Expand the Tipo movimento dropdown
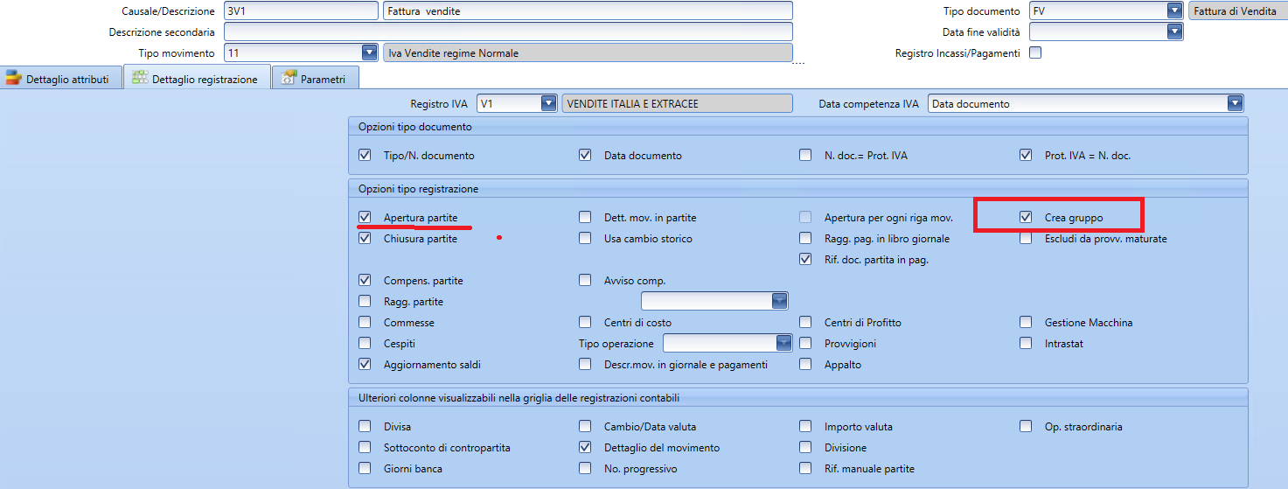This screenshot has width=1288, height=489. (x=368, y=53)
